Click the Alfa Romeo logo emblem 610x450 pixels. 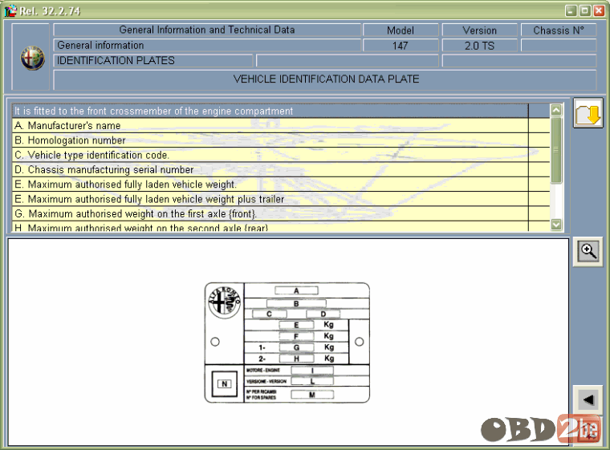click(33, 58)
